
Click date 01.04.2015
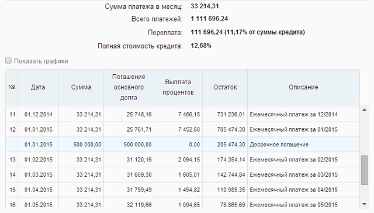point(38,190)
